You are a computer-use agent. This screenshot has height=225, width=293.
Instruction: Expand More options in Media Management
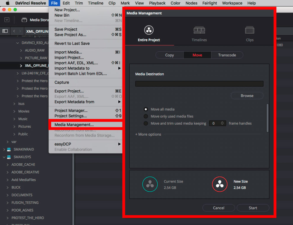148,134
